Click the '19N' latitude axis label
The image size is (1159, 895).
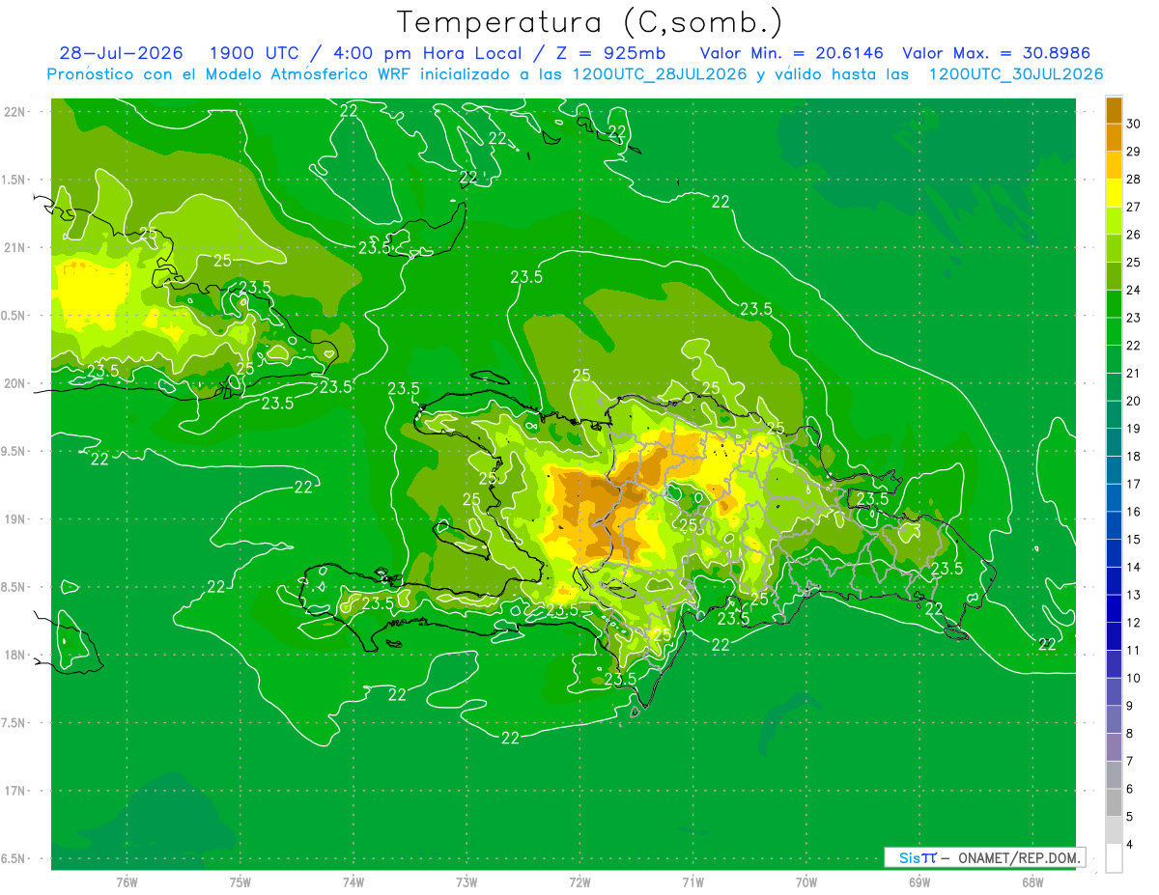pos(14,519)
